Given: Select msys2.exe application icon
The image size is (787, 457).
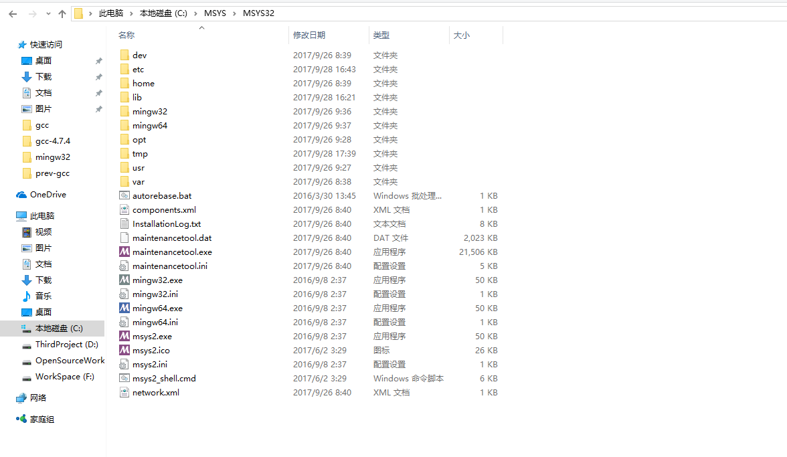Looking at the screenshot, I should pyautogui.click(x=124, y=336).
